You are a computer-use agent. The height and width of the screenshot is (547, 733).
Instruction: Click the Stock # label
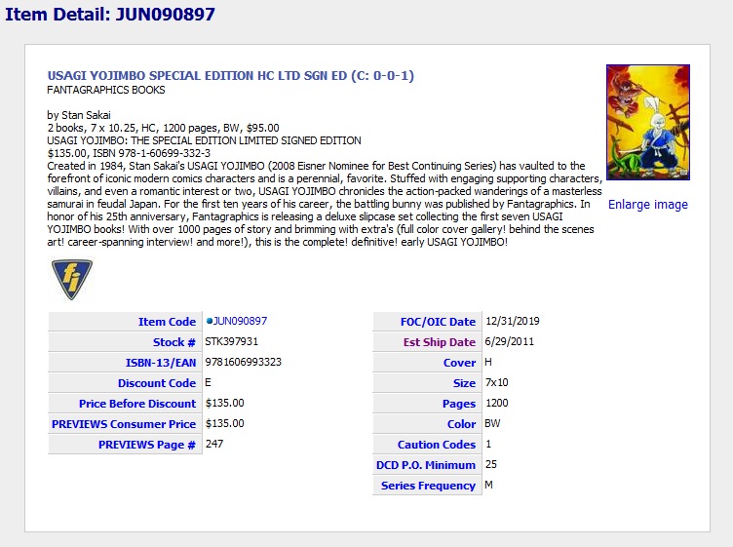click(174, 342)
